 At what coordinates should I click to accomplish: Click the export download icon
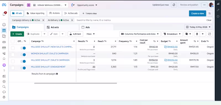point(197,34)
